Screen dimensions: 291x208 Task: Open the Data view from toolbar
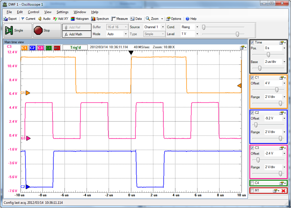[x=136, y=19]
